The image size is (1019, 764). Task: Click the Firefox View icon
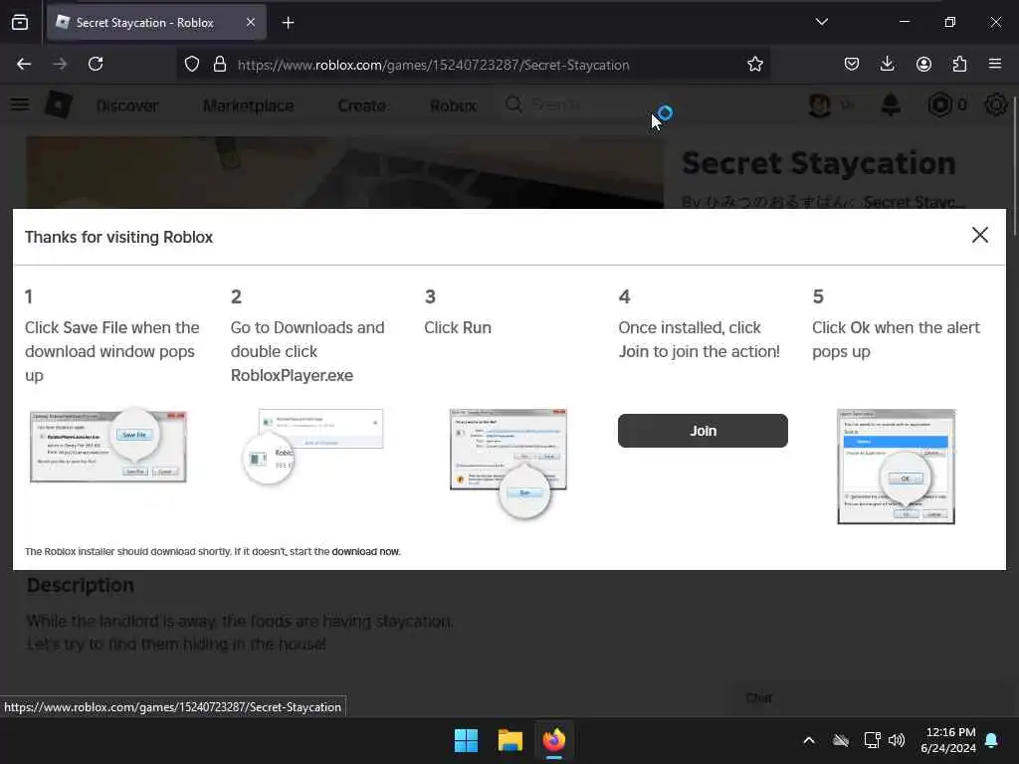tap(20, 22)
